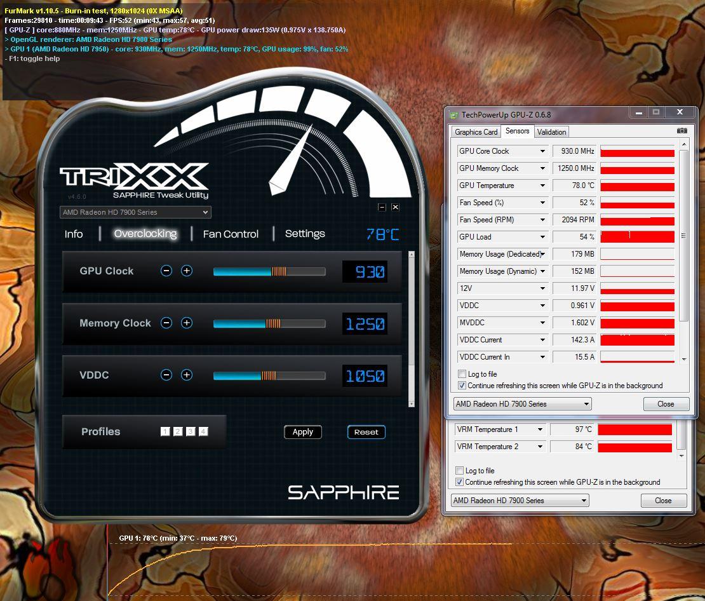
Task: Select profile slot 1 in TRIXX
Action: pos(165,431)
